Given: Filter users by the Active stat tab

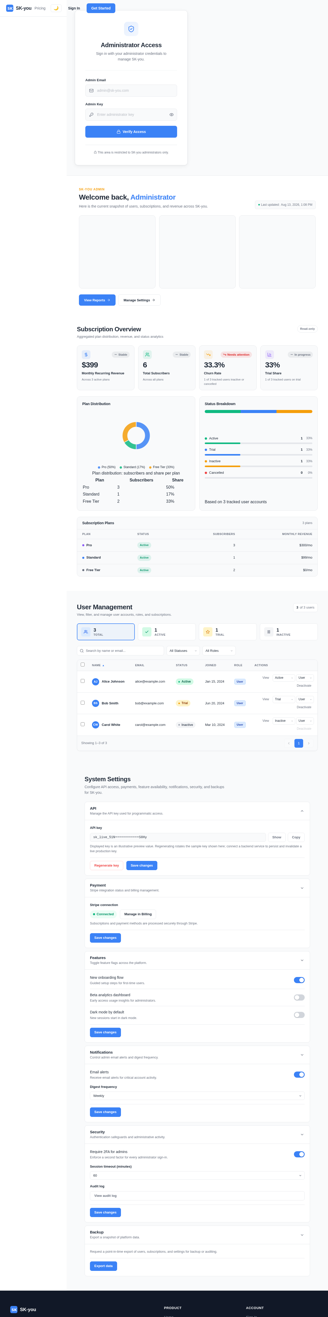Looking at the screenshot, I should point(167,632).
